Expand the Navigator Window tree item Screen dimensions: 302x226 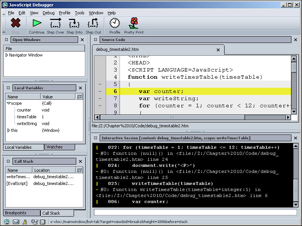click(x=7, y=55)
